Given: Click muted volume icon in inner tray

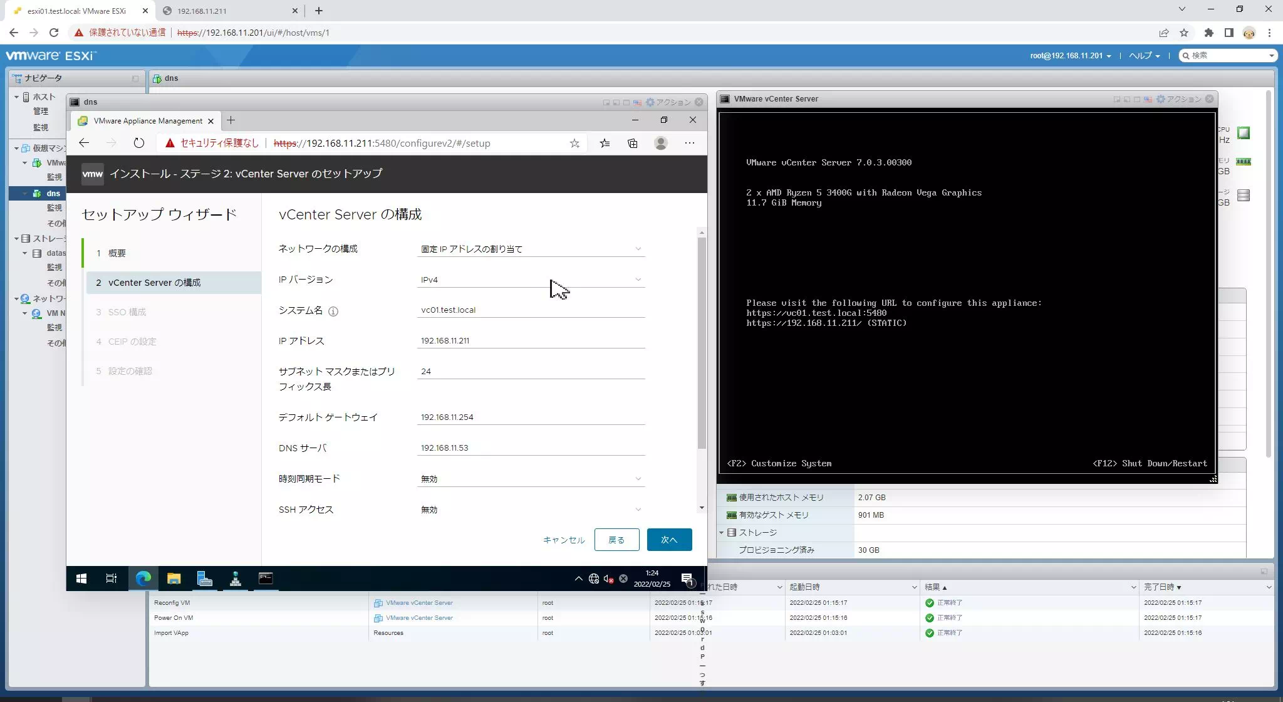Looking at the screenshot, I should [x=608, y=579].
